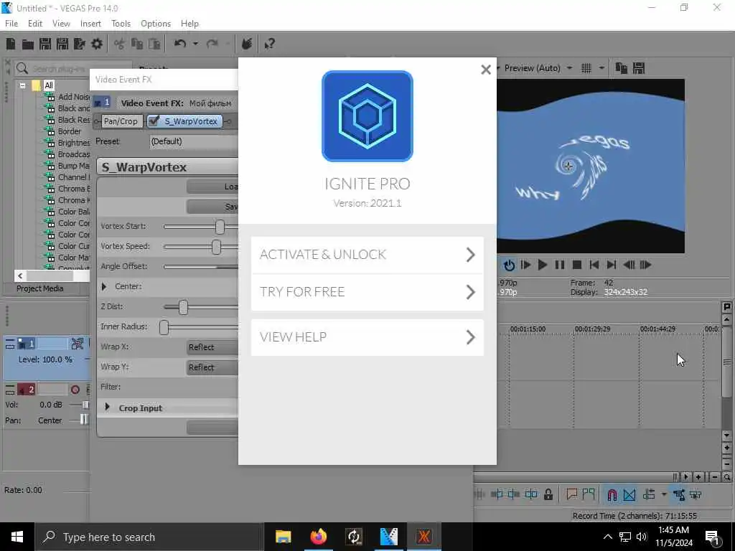Image resolution: width=735 pixels, height=551 pixels.
Task: Open the Options menu
Action: (156, 24)
